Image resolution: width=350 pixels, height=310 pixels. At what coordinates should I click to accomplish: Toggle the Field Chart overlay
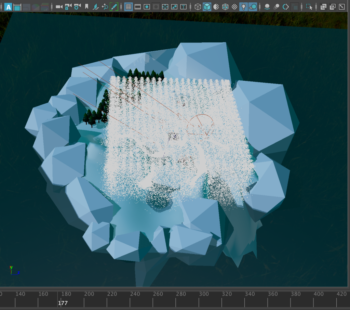[x=165, y=7]
